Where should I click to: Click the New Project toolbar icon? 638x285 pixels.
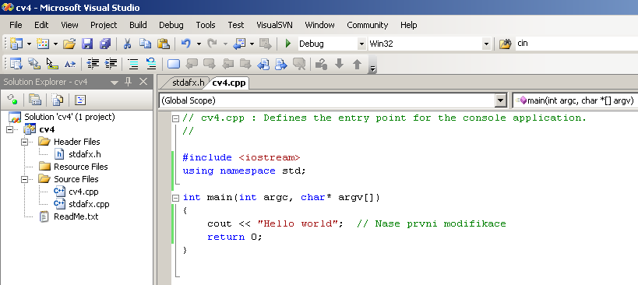pyautogui.click(x=16, y=44)
